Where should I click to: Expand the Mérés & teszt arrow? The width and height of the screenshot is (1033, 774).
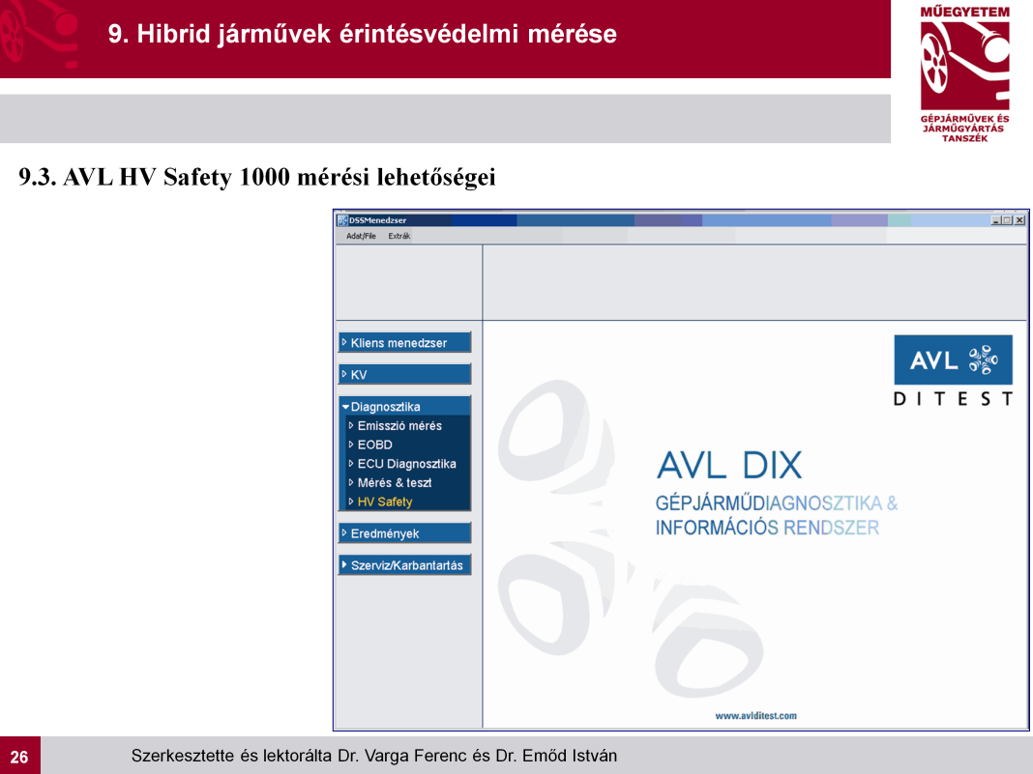coord(351,483)
